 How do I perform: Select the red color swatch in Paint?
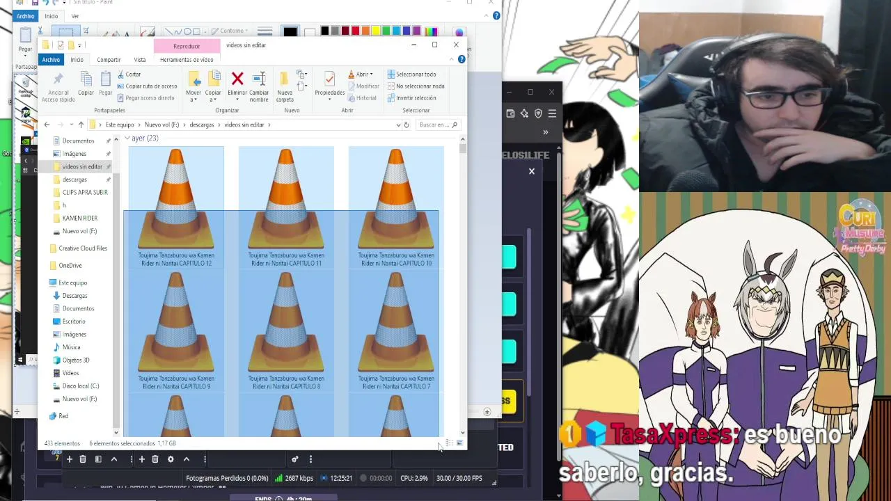pyautogui.click(x=356, y=31)
